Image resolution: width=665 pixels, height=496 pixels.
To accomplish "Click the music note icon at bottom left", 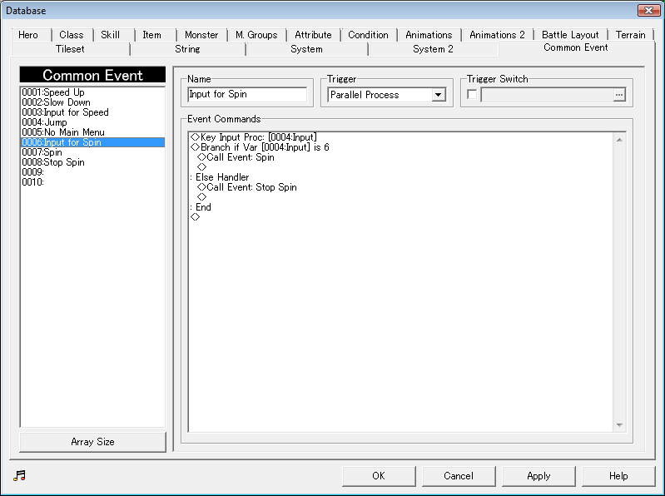I will pos(20,475).
